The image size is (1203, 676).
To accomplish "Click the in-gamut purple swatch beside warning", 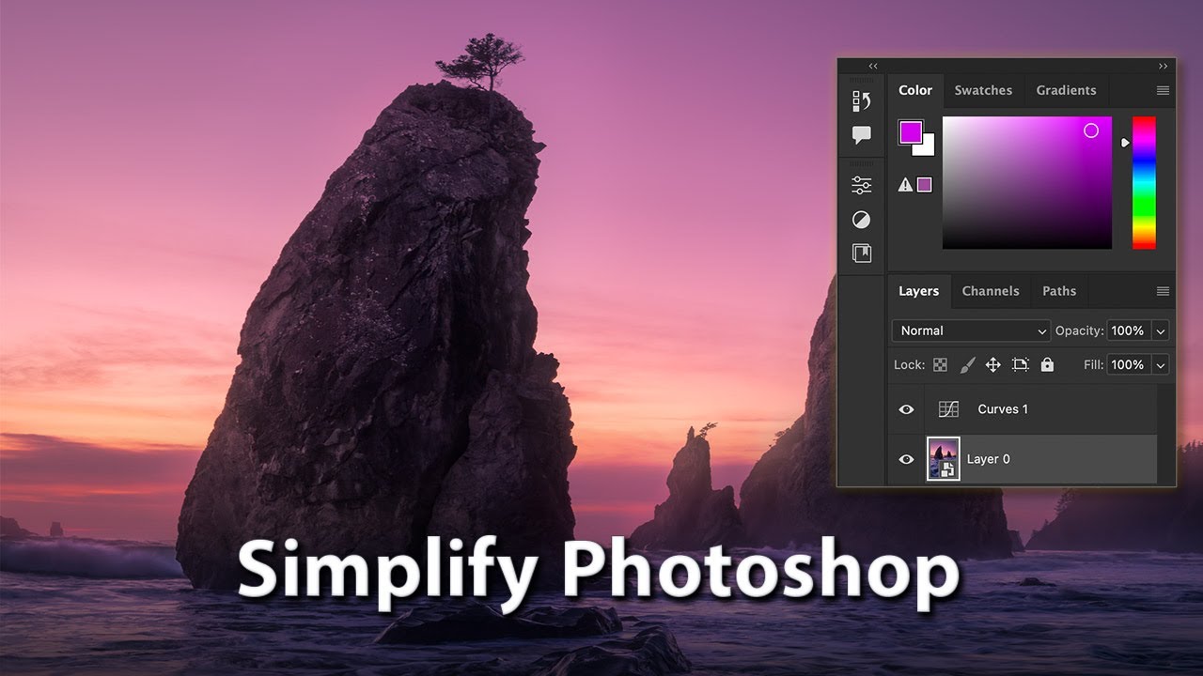I will click(x=925, y=185).
